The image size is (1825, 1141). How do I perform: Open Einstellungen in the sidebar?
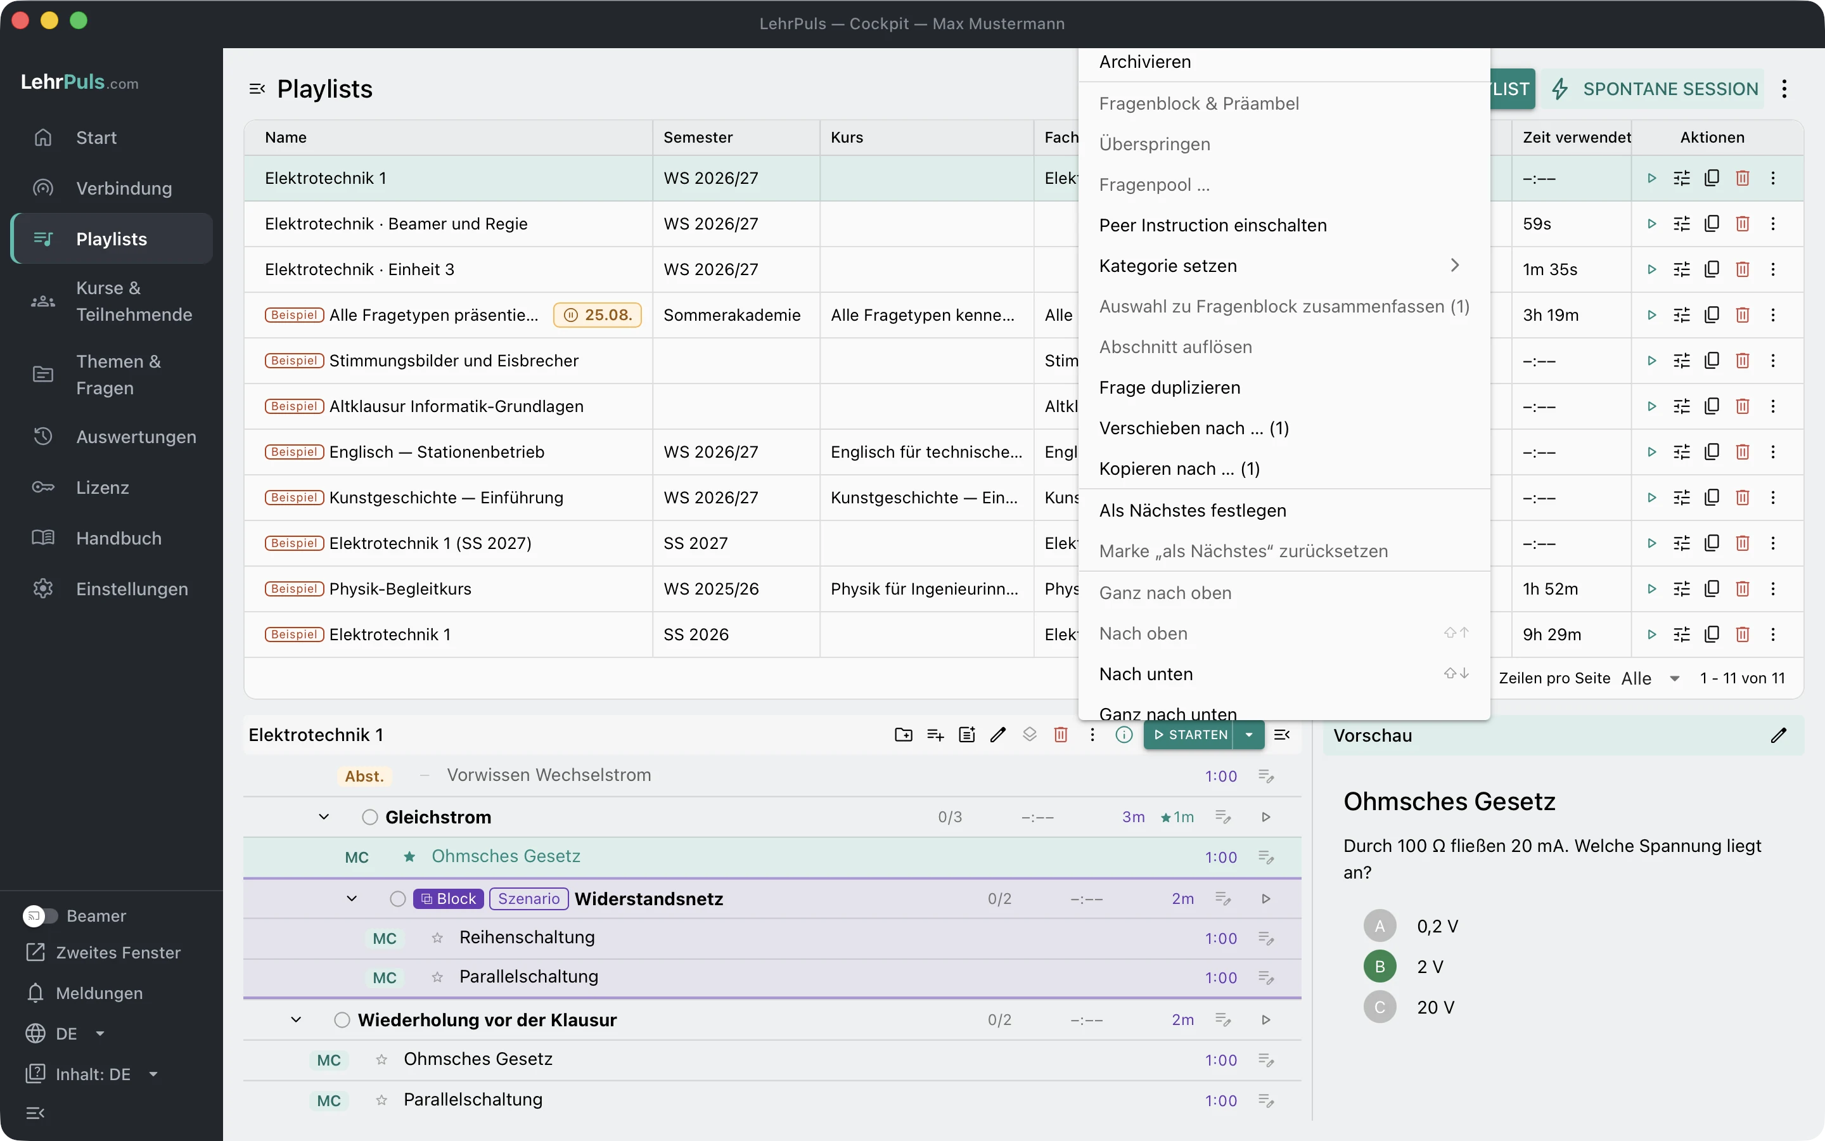click(112, 589)
